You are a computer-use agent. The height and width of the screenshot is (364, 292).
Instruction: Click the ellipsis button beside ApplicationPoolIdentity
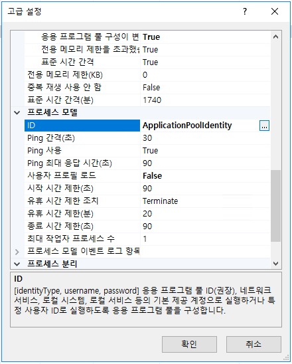[x=264, y=126]
